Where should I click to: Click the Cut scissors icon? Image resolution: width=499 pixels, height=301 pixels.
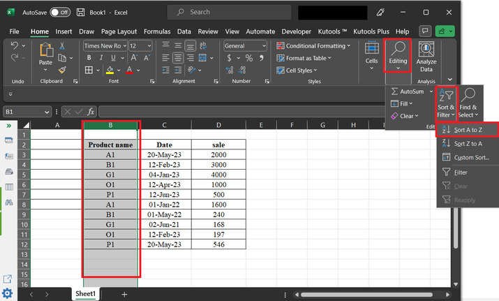62,45
